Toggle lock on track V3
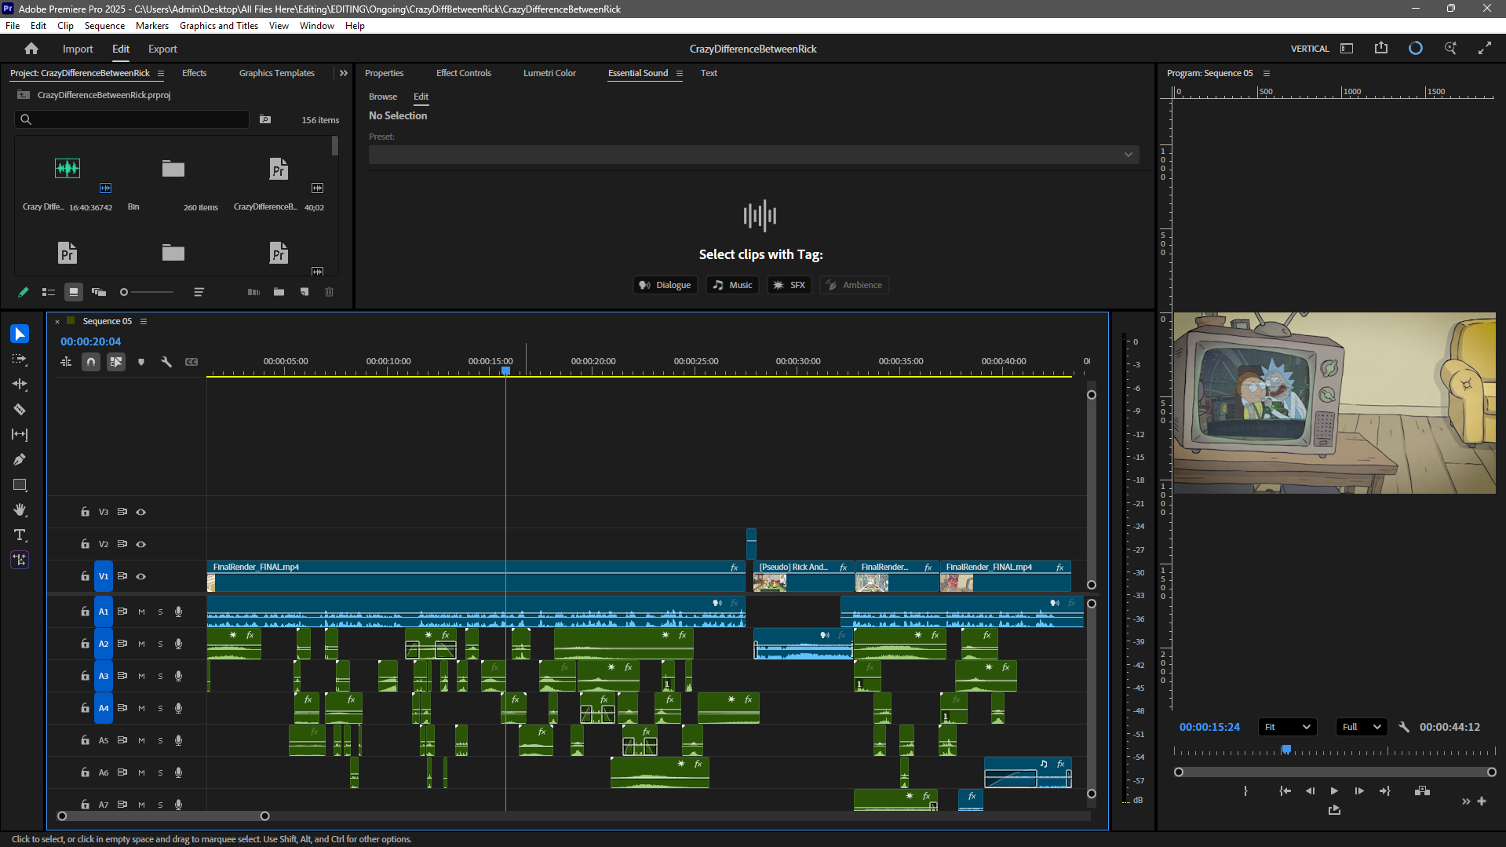Viewport: 1506px width, 847px height. click(x=85, y=512)
